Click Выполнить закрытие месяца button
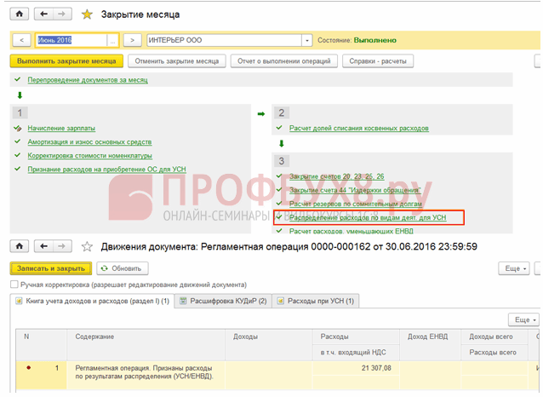Image resolution: width=543 pixels, height=397 pixels. point(66,61)
